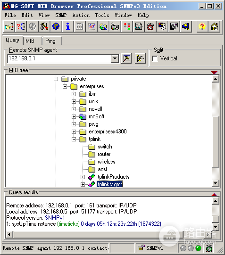Collapse the tplink folder node
225x255 pixels.
pyautogui.click(x=74, y=139)
